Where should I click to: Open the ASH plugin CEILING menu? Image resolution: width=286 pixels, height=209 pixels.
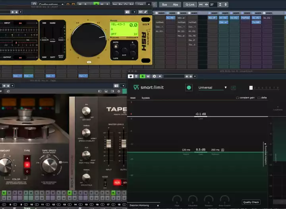114,37
